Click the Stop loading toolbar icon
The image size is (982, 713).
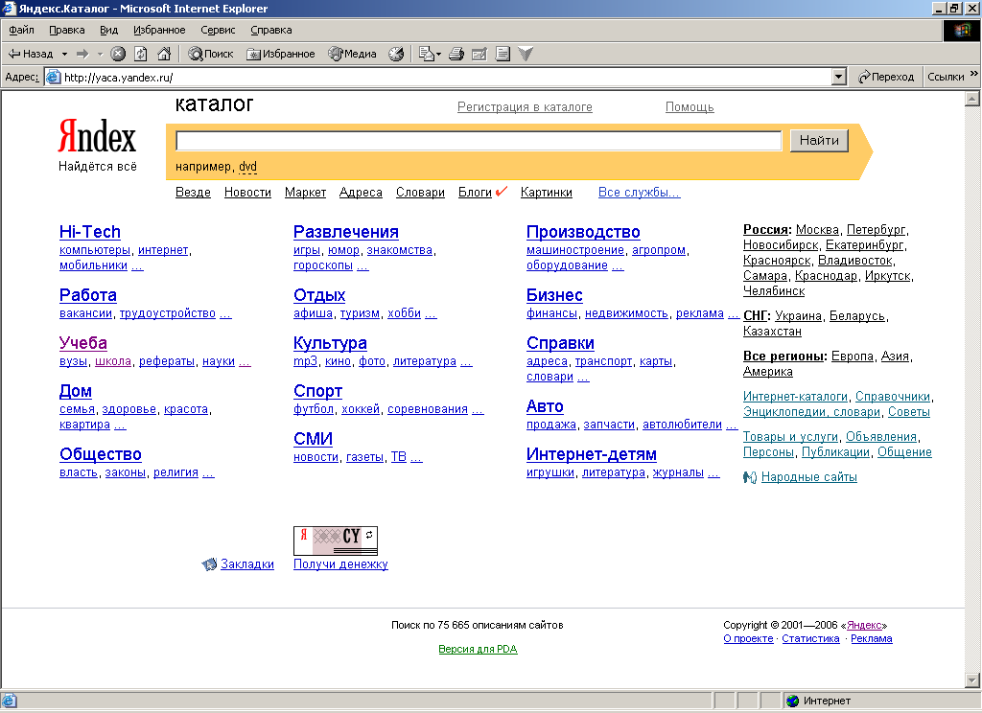pos(118,54)
